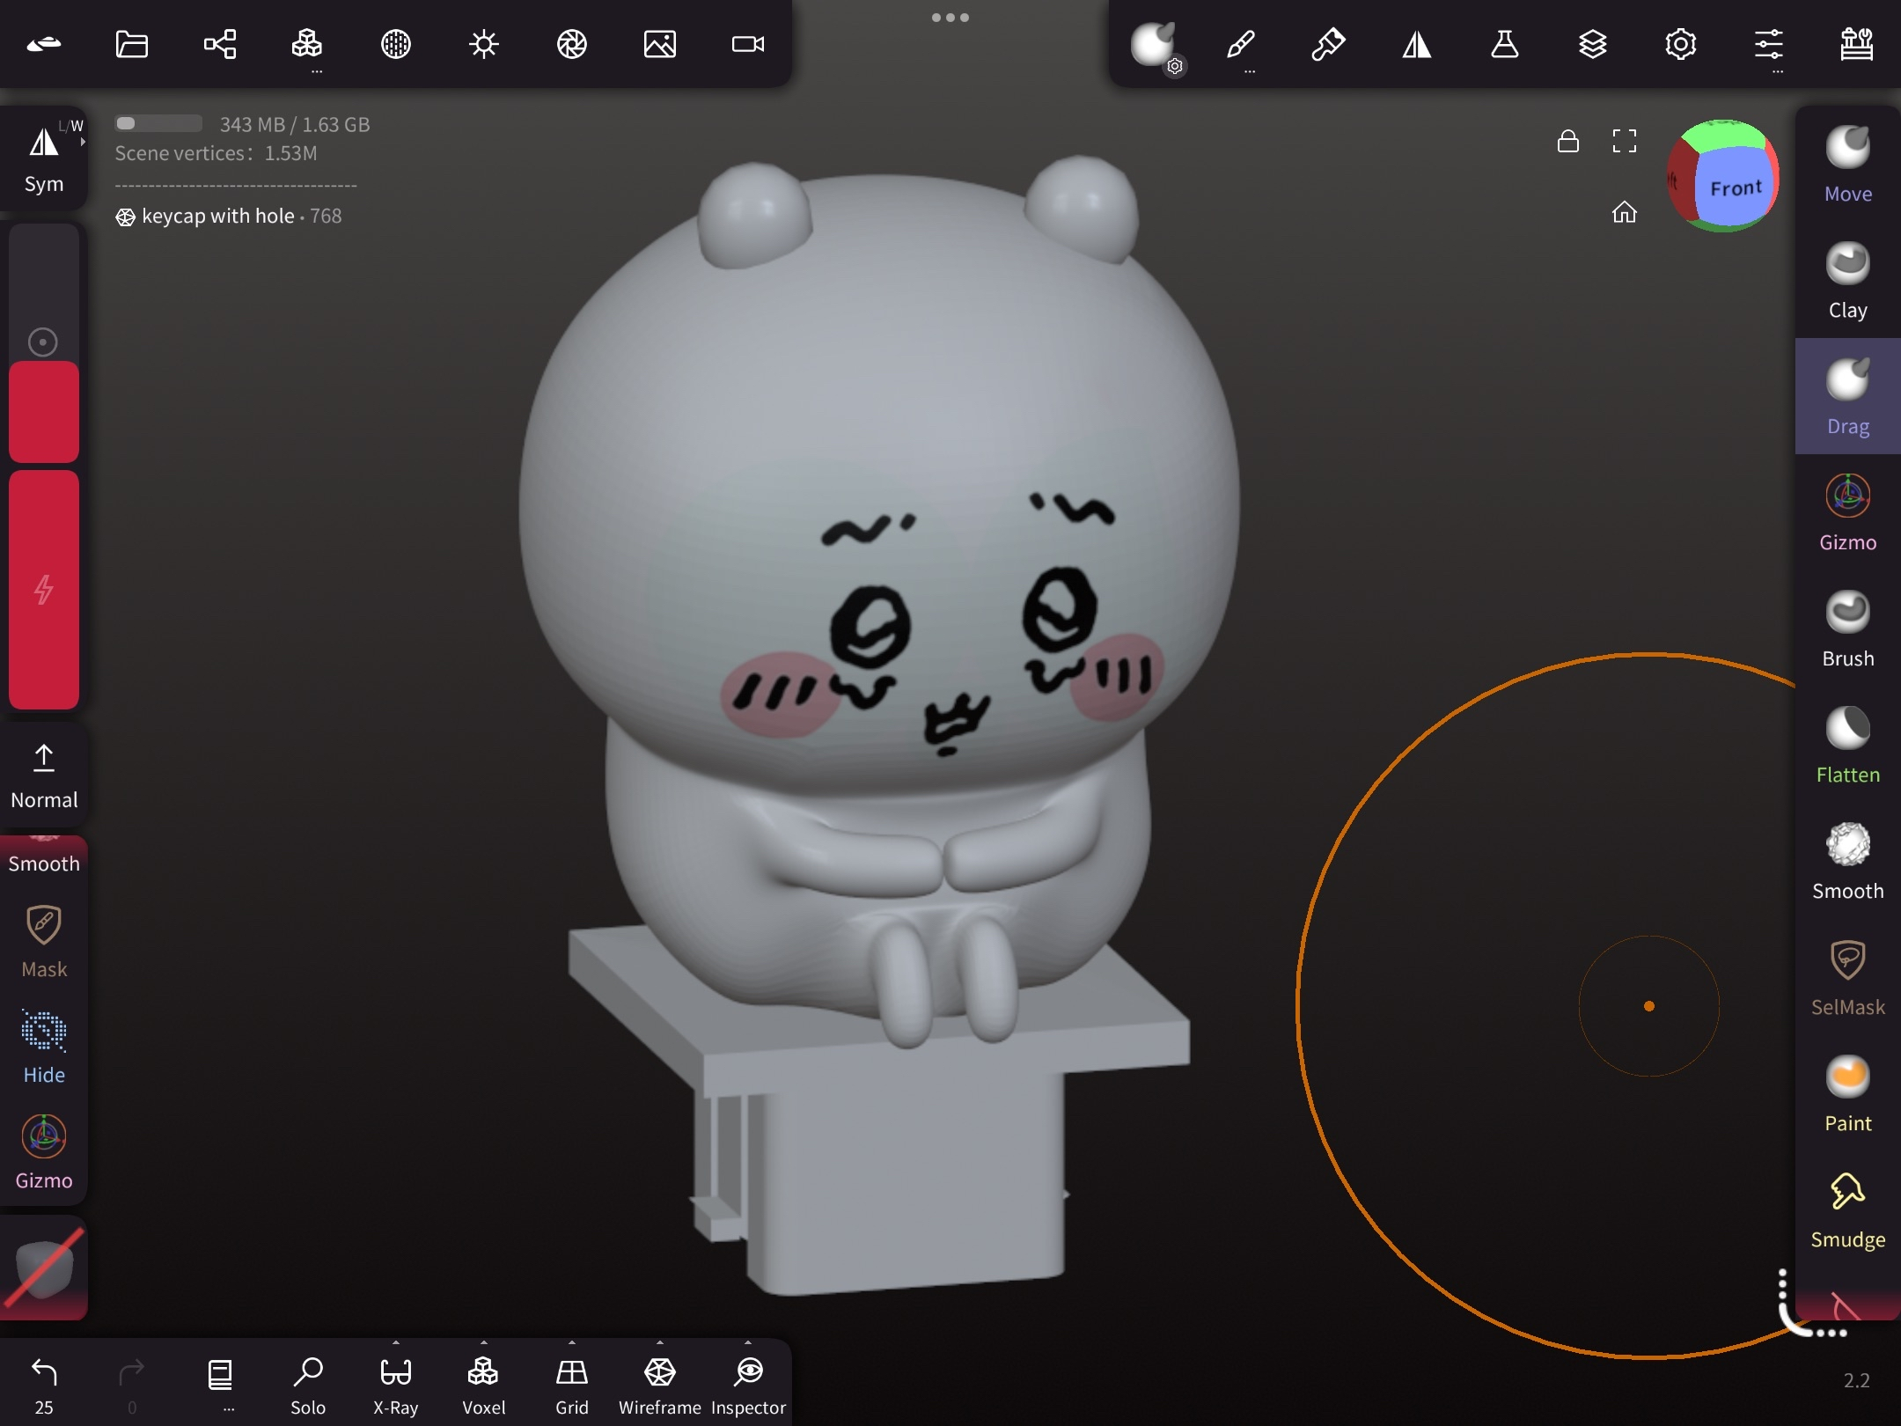The width and height of the screenshot is (1901, 1426).
Task: Open the Background image menu
Action: [x=659, y=44]
